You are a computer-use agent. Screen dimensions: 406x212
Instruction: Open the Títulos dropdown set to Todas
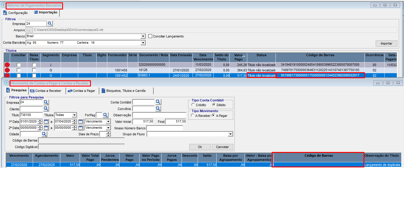(74, 115)
